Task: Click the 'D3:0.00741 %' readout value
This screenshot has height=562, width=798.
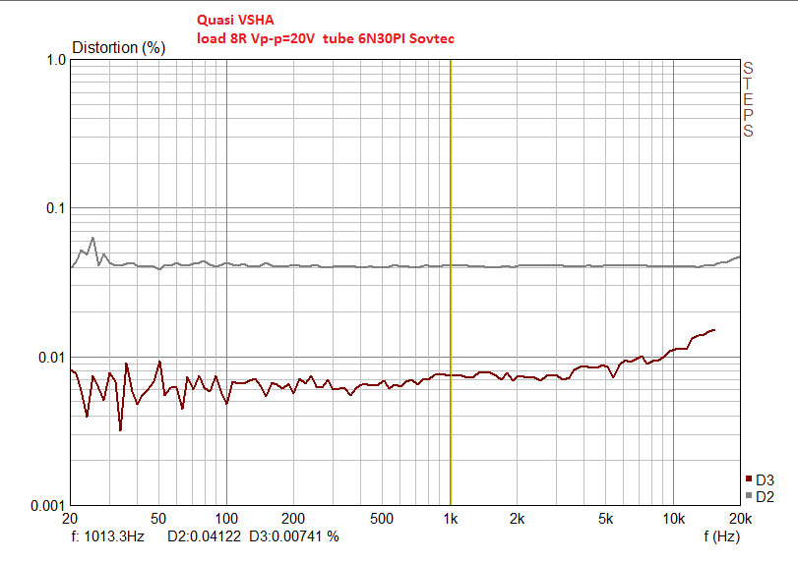Action: pyautogui.click(x=293, y=536)
